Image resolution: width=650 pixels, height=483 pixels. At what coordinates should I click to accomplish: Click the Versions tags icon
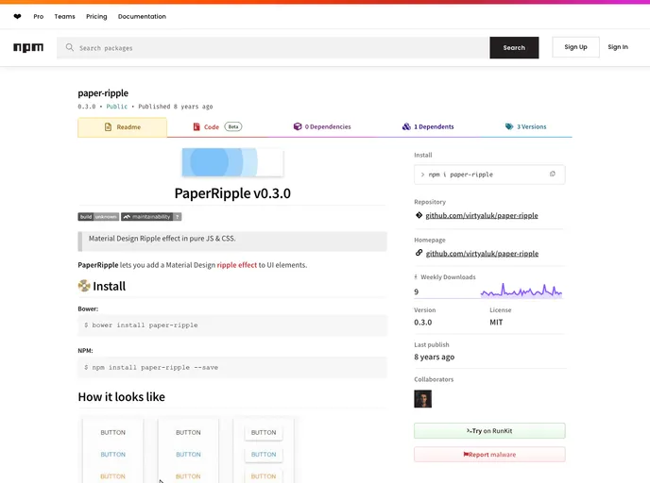509,126
